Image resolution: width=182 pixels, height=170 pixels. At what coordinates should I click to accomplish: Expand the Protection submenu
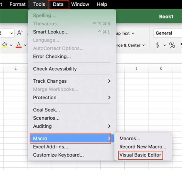(72, 98)
